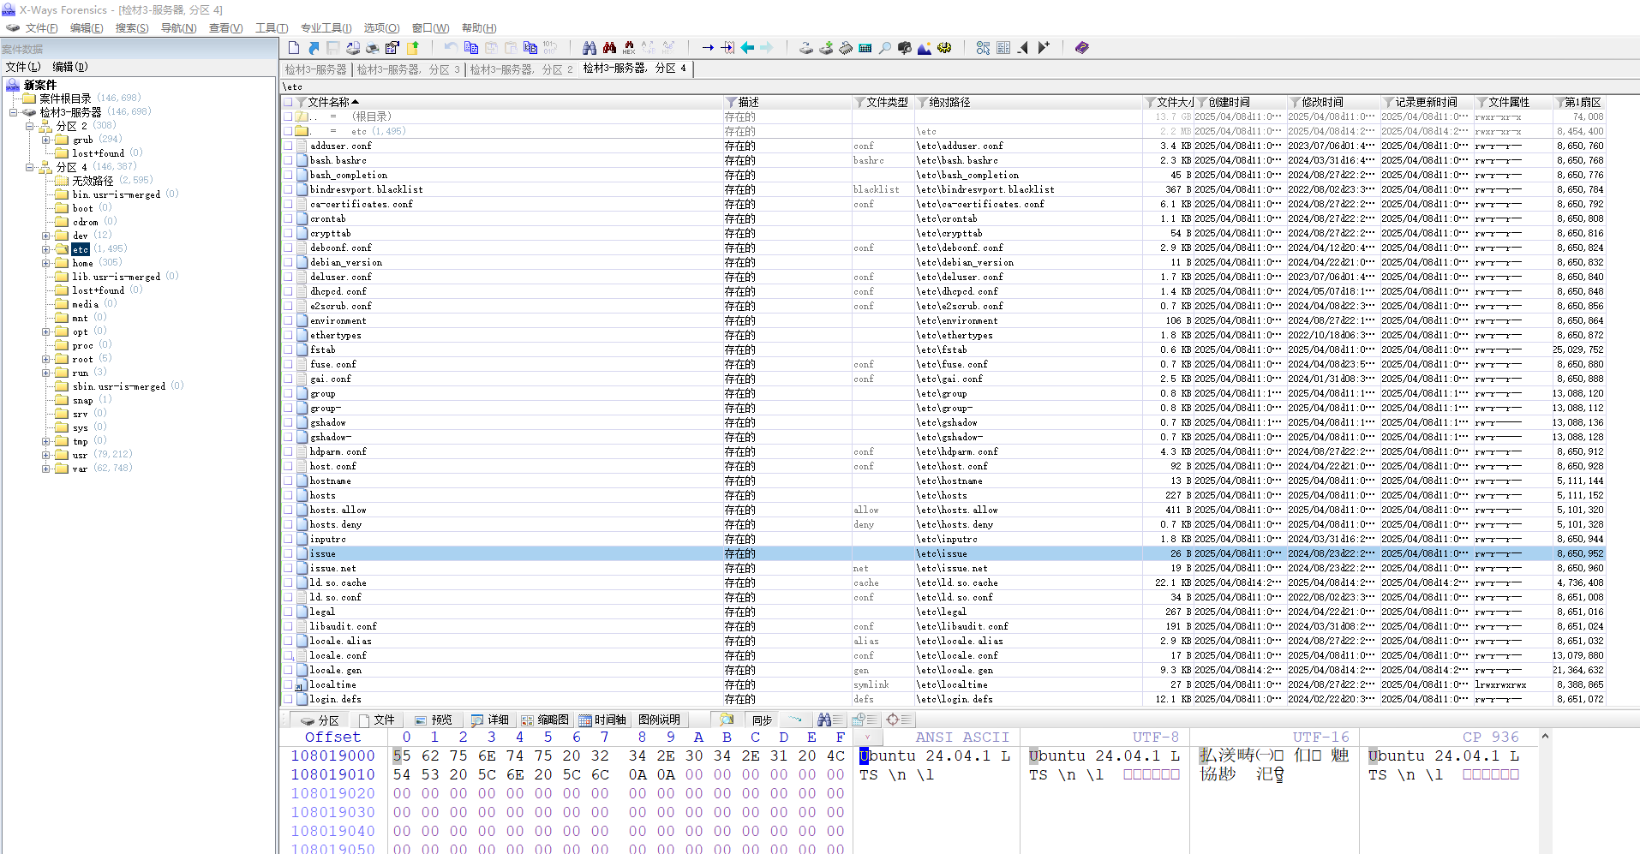The image size is (1640, 854).
Task: Click the Find Hex Values icon
Action: (x=629, y=48)
